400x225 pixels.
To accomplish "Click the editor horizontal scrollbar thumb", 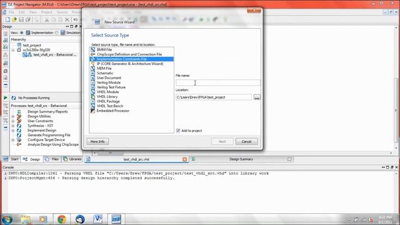I will [x=110, y=152].
